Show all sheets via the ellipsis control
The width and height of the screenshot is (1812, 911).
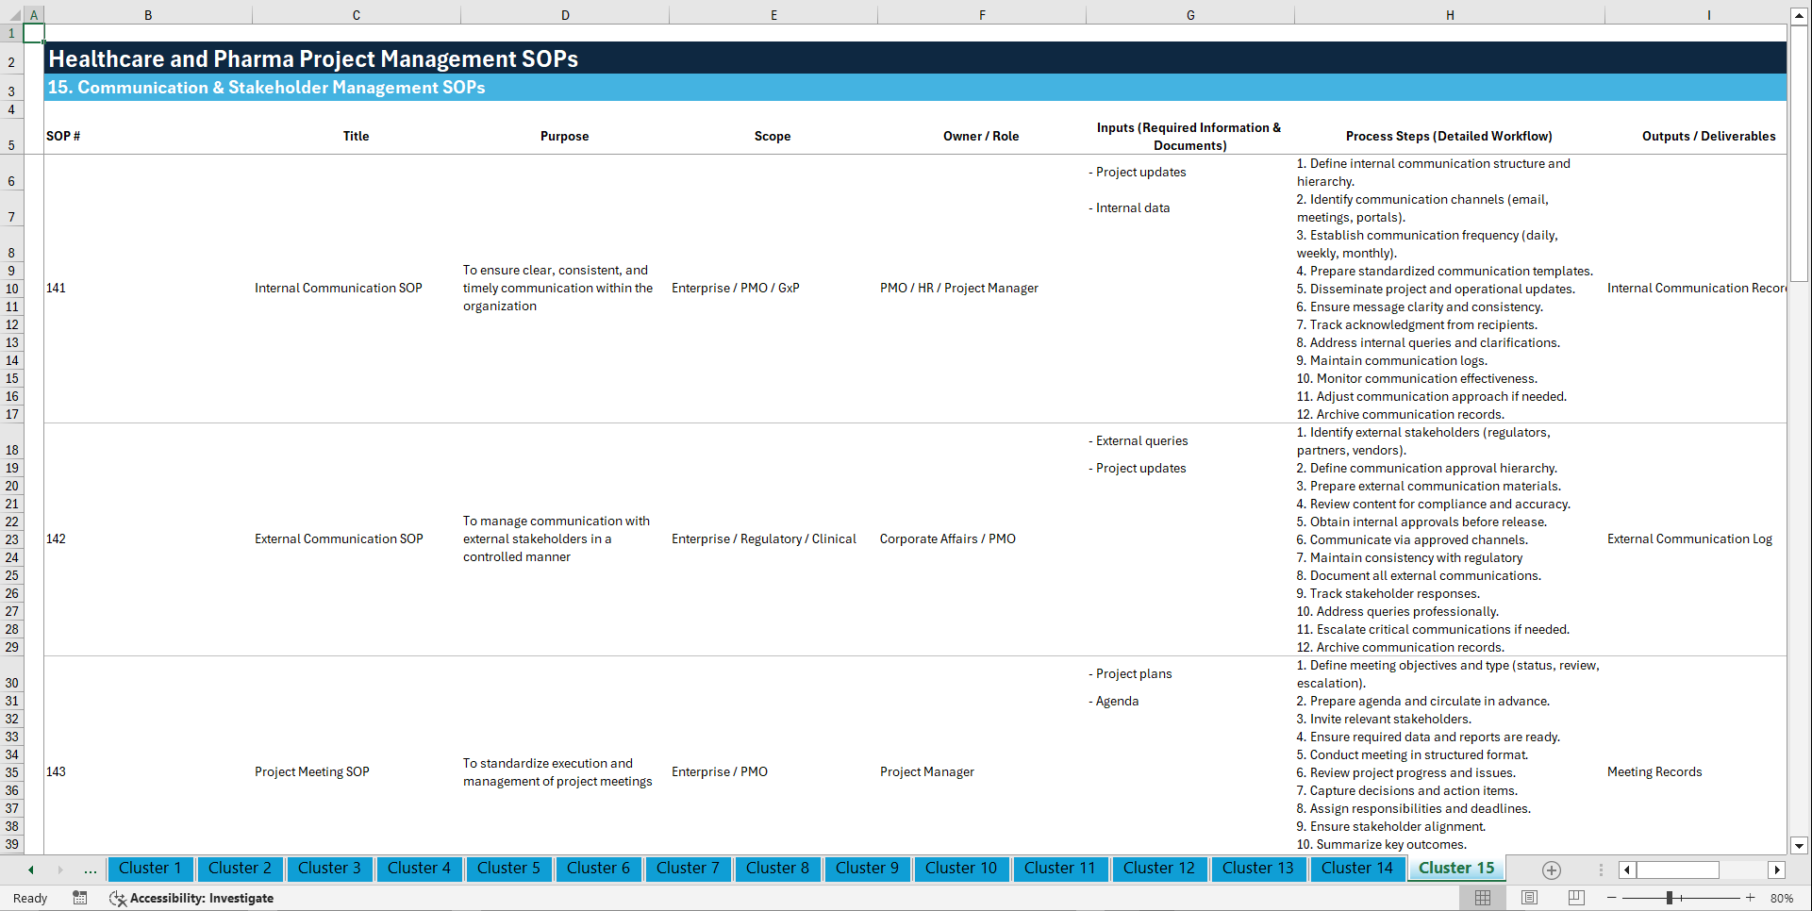[91, 869]
